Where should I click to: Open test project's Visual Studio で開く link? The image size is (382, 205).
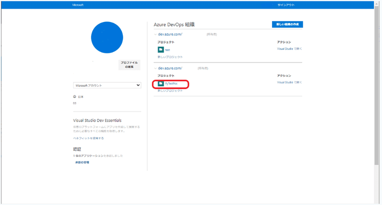click(x=289, y=49)
